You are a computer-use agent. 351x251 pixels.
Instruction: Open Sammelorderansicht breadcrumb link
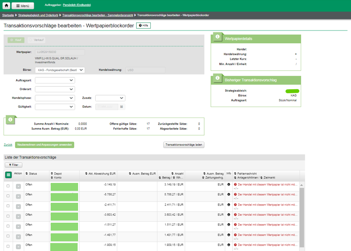(97, 15)
